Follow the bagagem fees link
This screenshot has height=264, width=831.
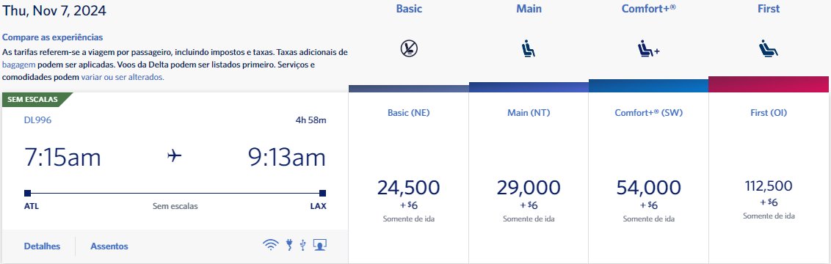pos(18,65)
